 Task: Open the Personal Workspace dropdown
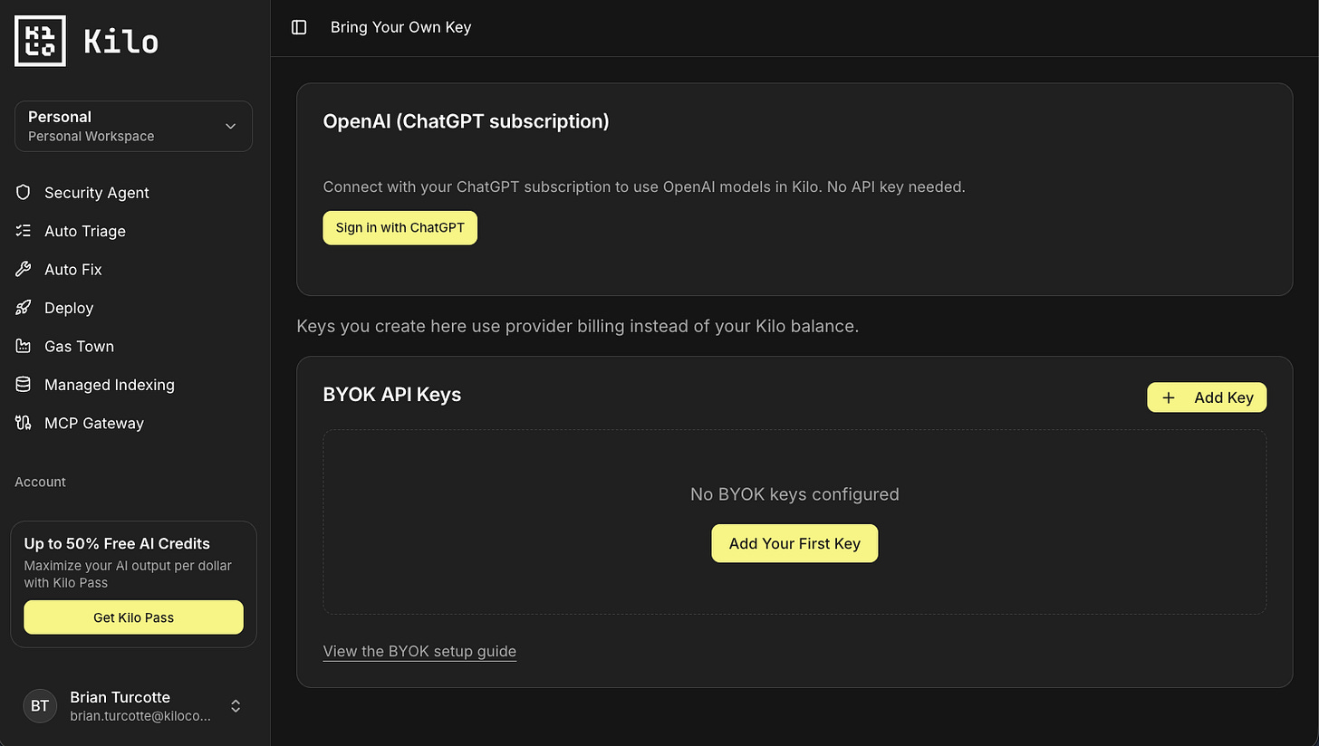coord(133,126)
